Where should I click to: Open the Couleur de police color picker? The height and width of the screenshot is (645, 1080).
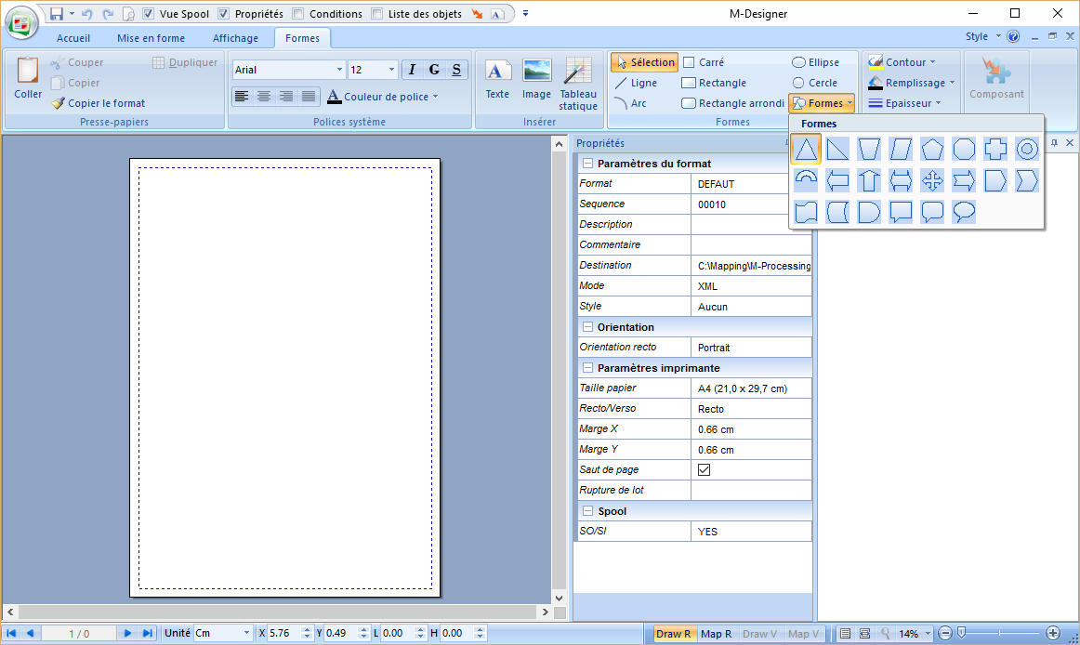384,99
